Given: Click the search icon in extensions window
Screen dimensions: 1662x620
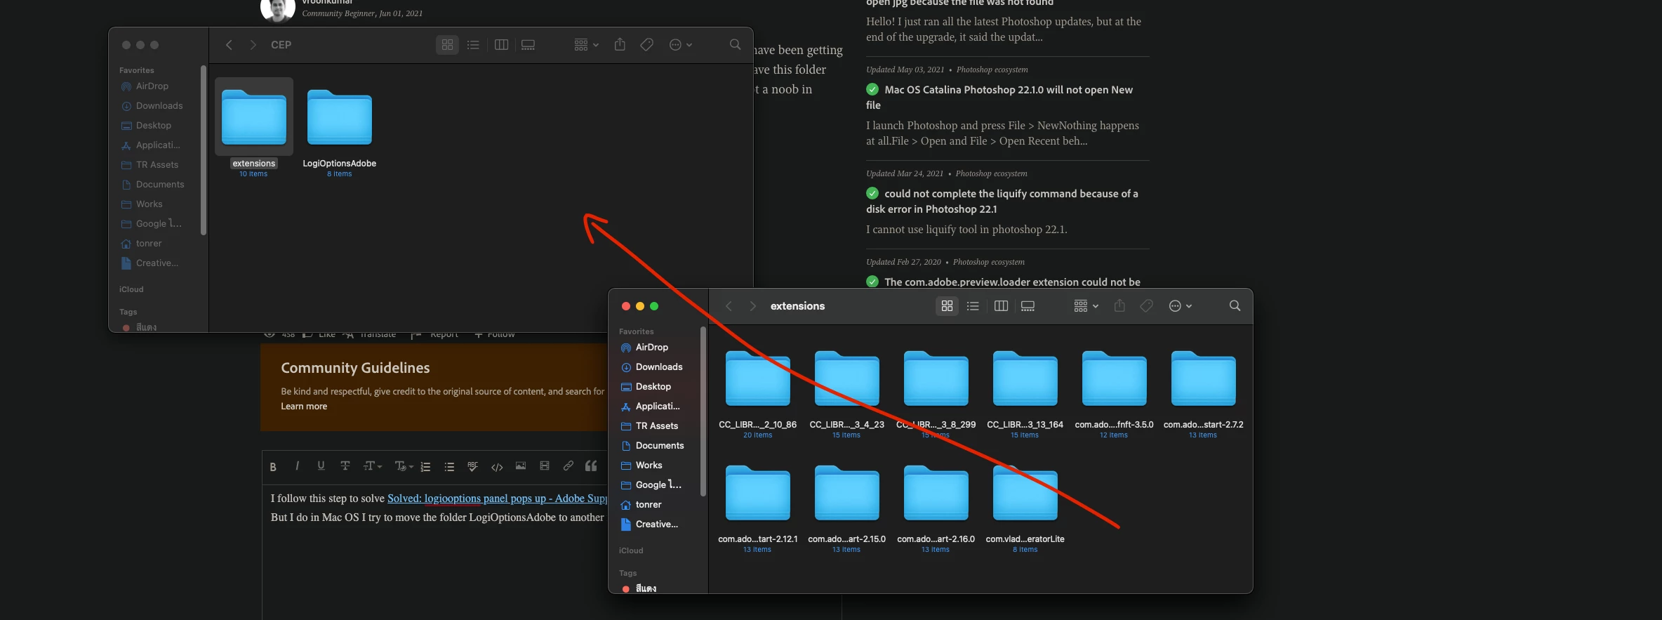Looking at the screenshot, I should 1235,306.
